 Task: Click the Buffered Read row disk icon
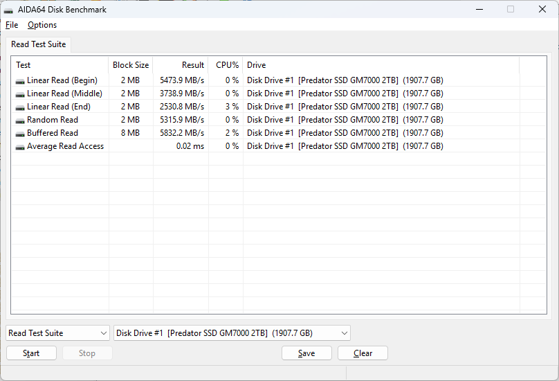(x=20, y=134)
